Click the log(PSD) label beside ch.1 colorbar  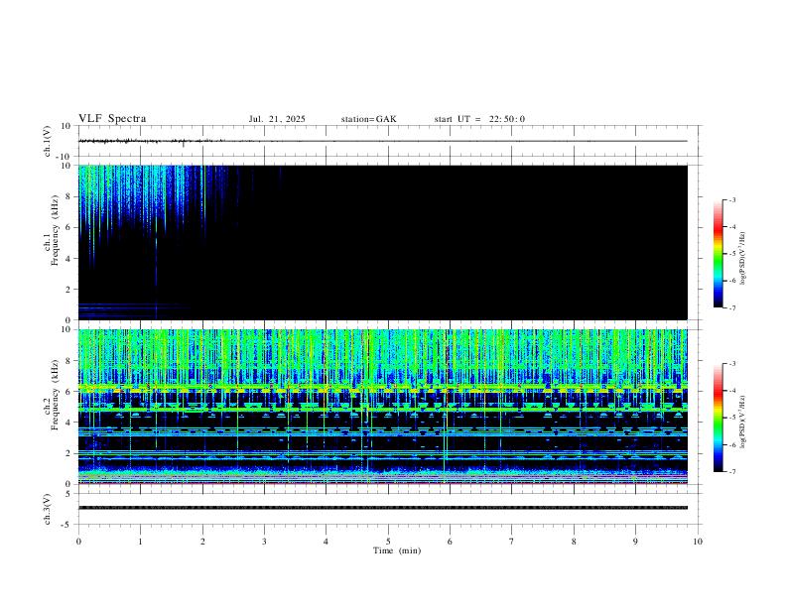point(743,258)
